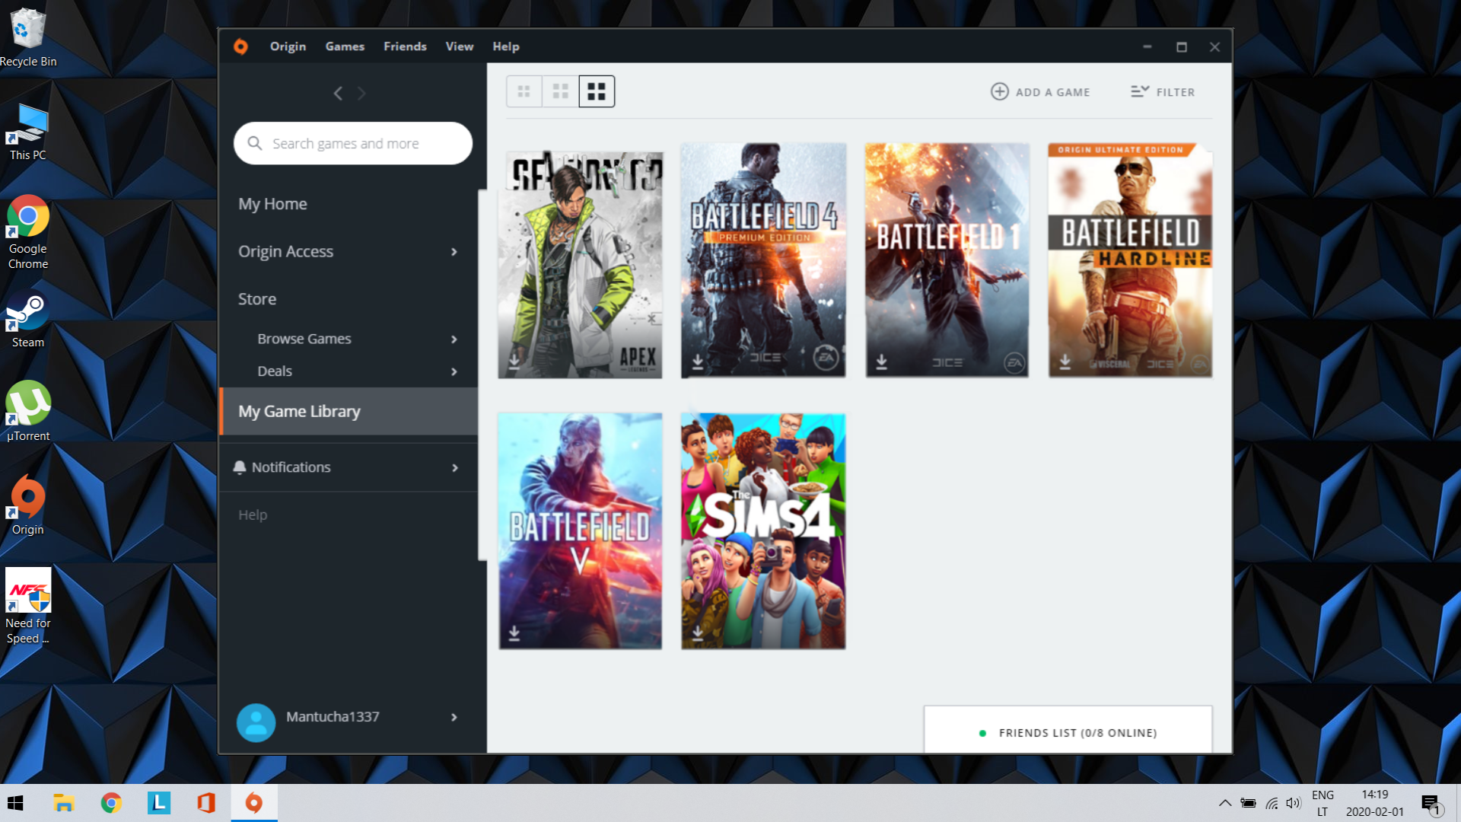The image size is (1461, 822).
Task: Click download icon on The Sims 4 tile
Action: pos(697,632)
